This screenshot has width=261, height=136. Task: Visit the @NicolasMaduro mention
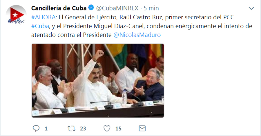[x=137, y=35]
